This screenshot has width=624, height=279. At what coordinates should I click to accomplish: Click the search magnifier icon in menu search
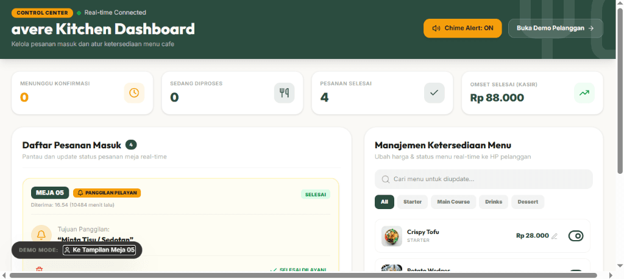coord(385,179)
